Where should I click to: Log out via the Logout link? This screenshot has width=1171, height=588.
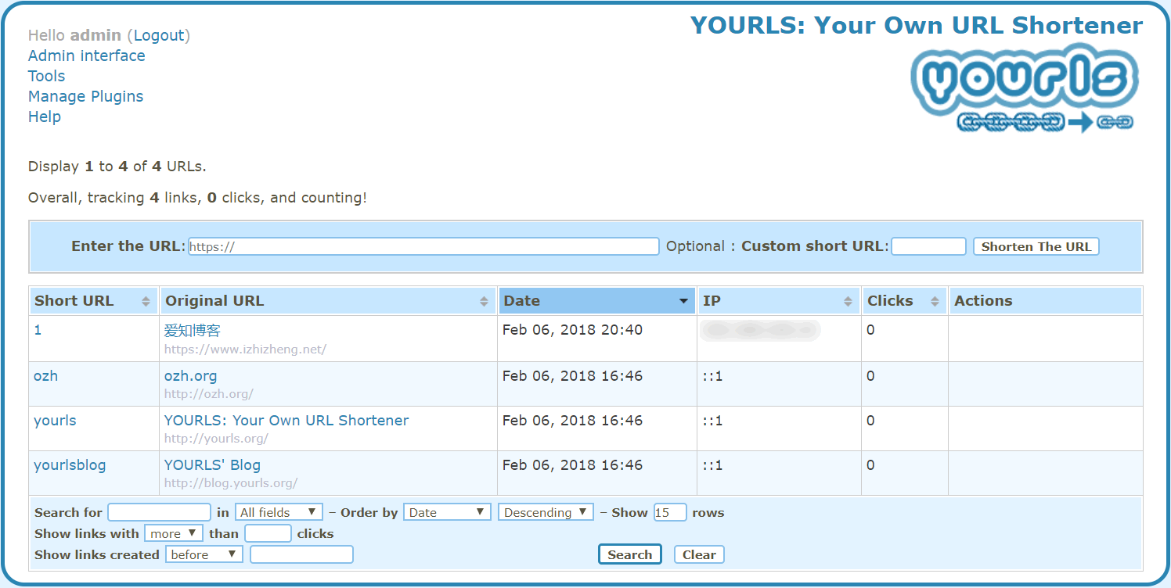(159, 35)
